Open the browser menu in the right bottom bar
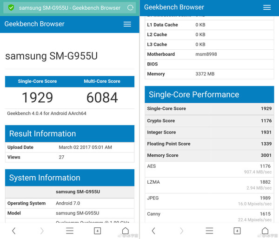 tap(209, 231)
